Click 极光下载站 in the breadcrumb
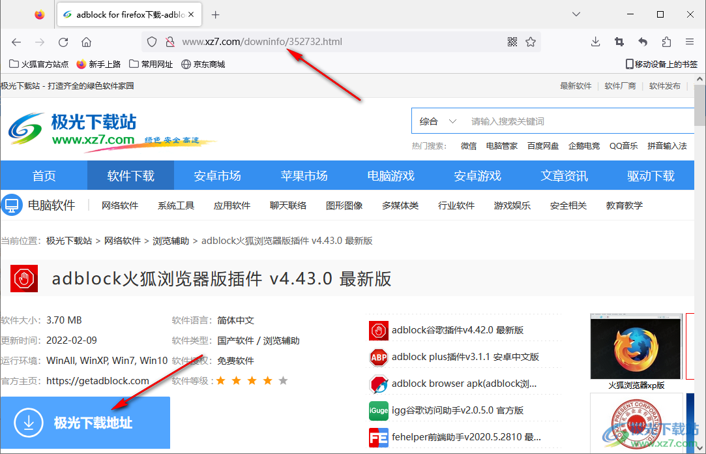The image size is (706, 454). 69,241
